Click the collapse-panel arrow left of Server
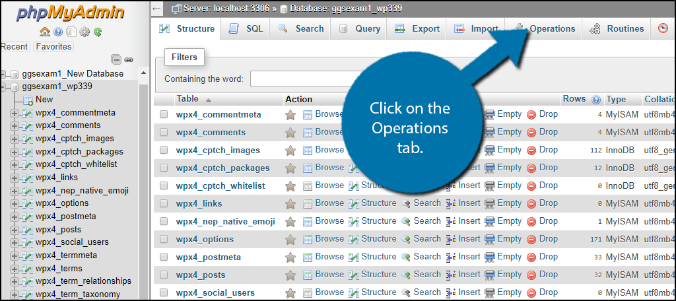The image size is (676, 301). point(157,8)
